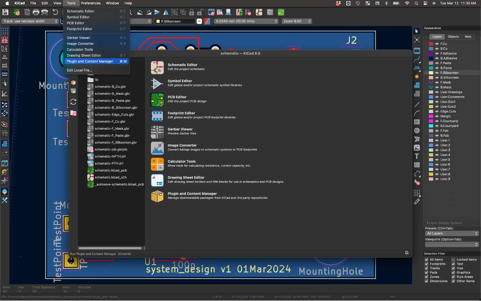Select the Add Vias tool
The width and height of the screenshot is (481, 301).
[417, 76]
